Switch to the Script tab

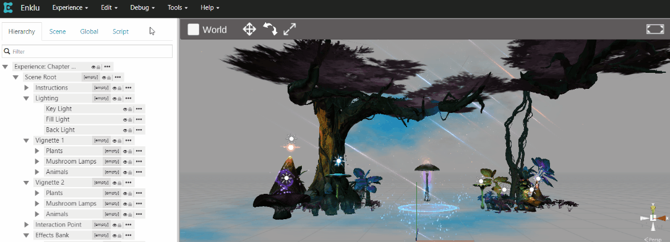coord(121,31)
